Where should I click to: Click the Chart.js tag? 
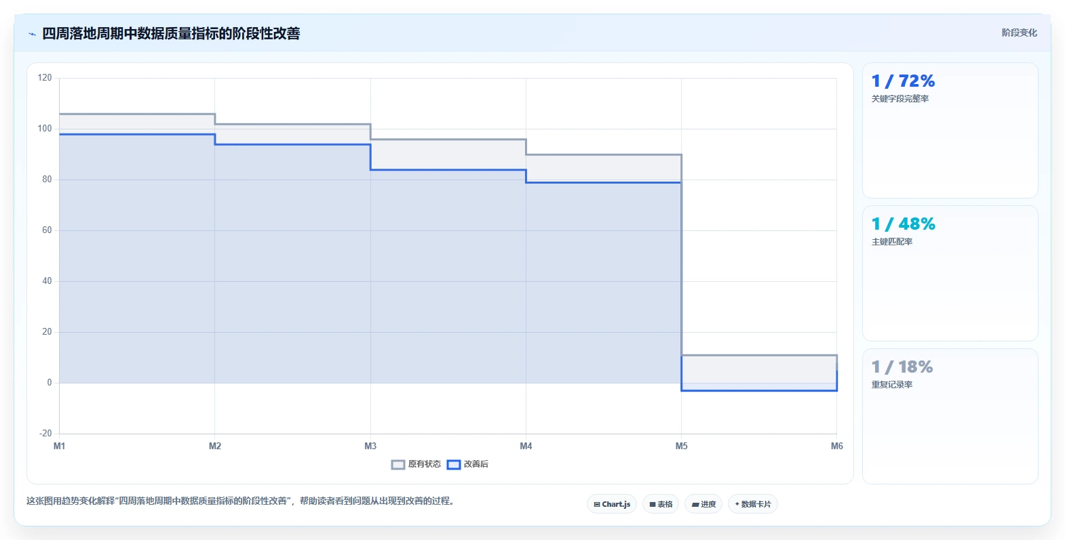click(x=612, y=504)
